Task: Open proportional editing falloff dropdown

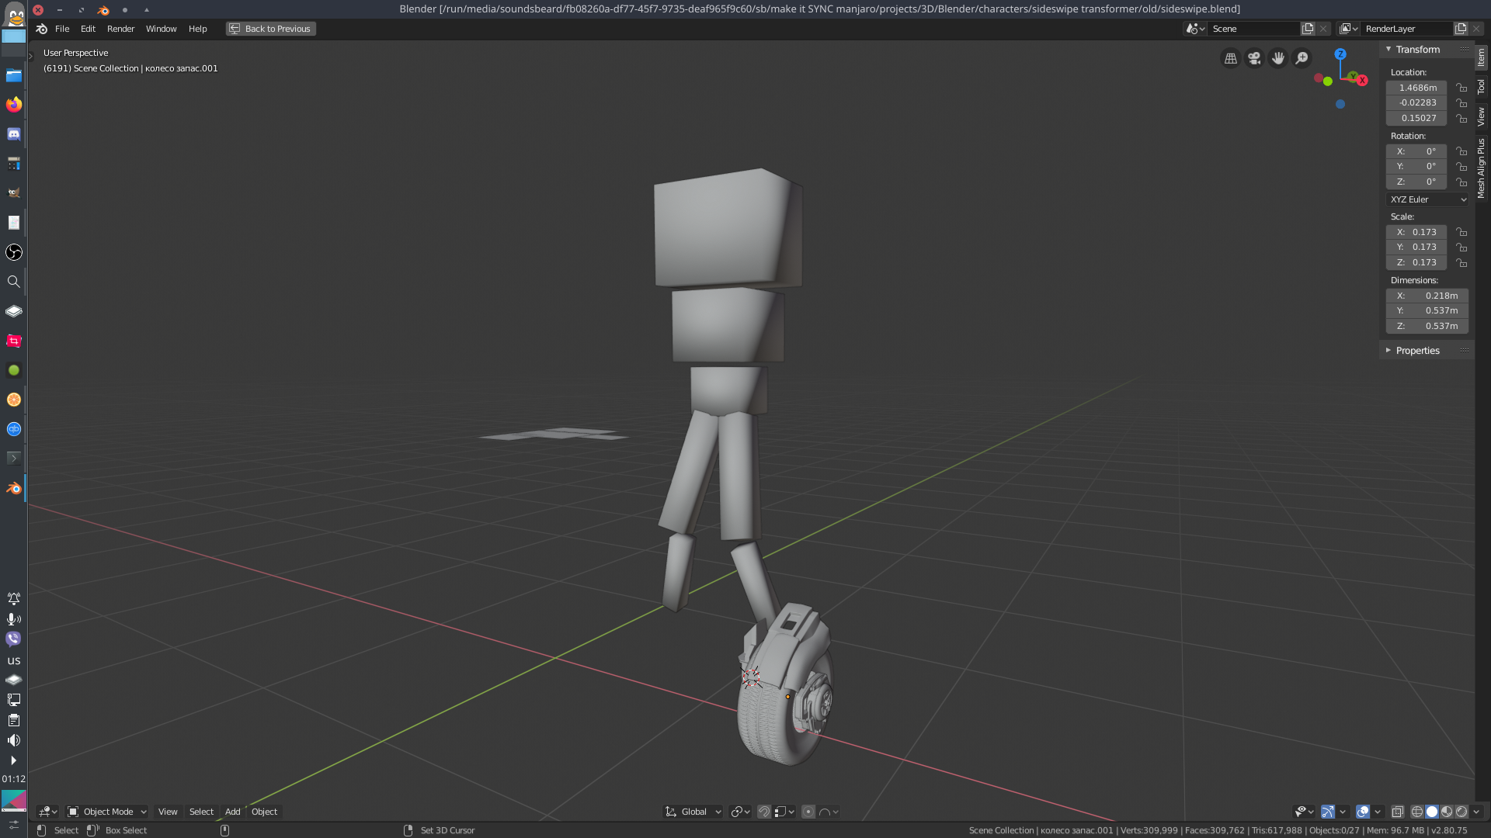Action: [829, 812]
